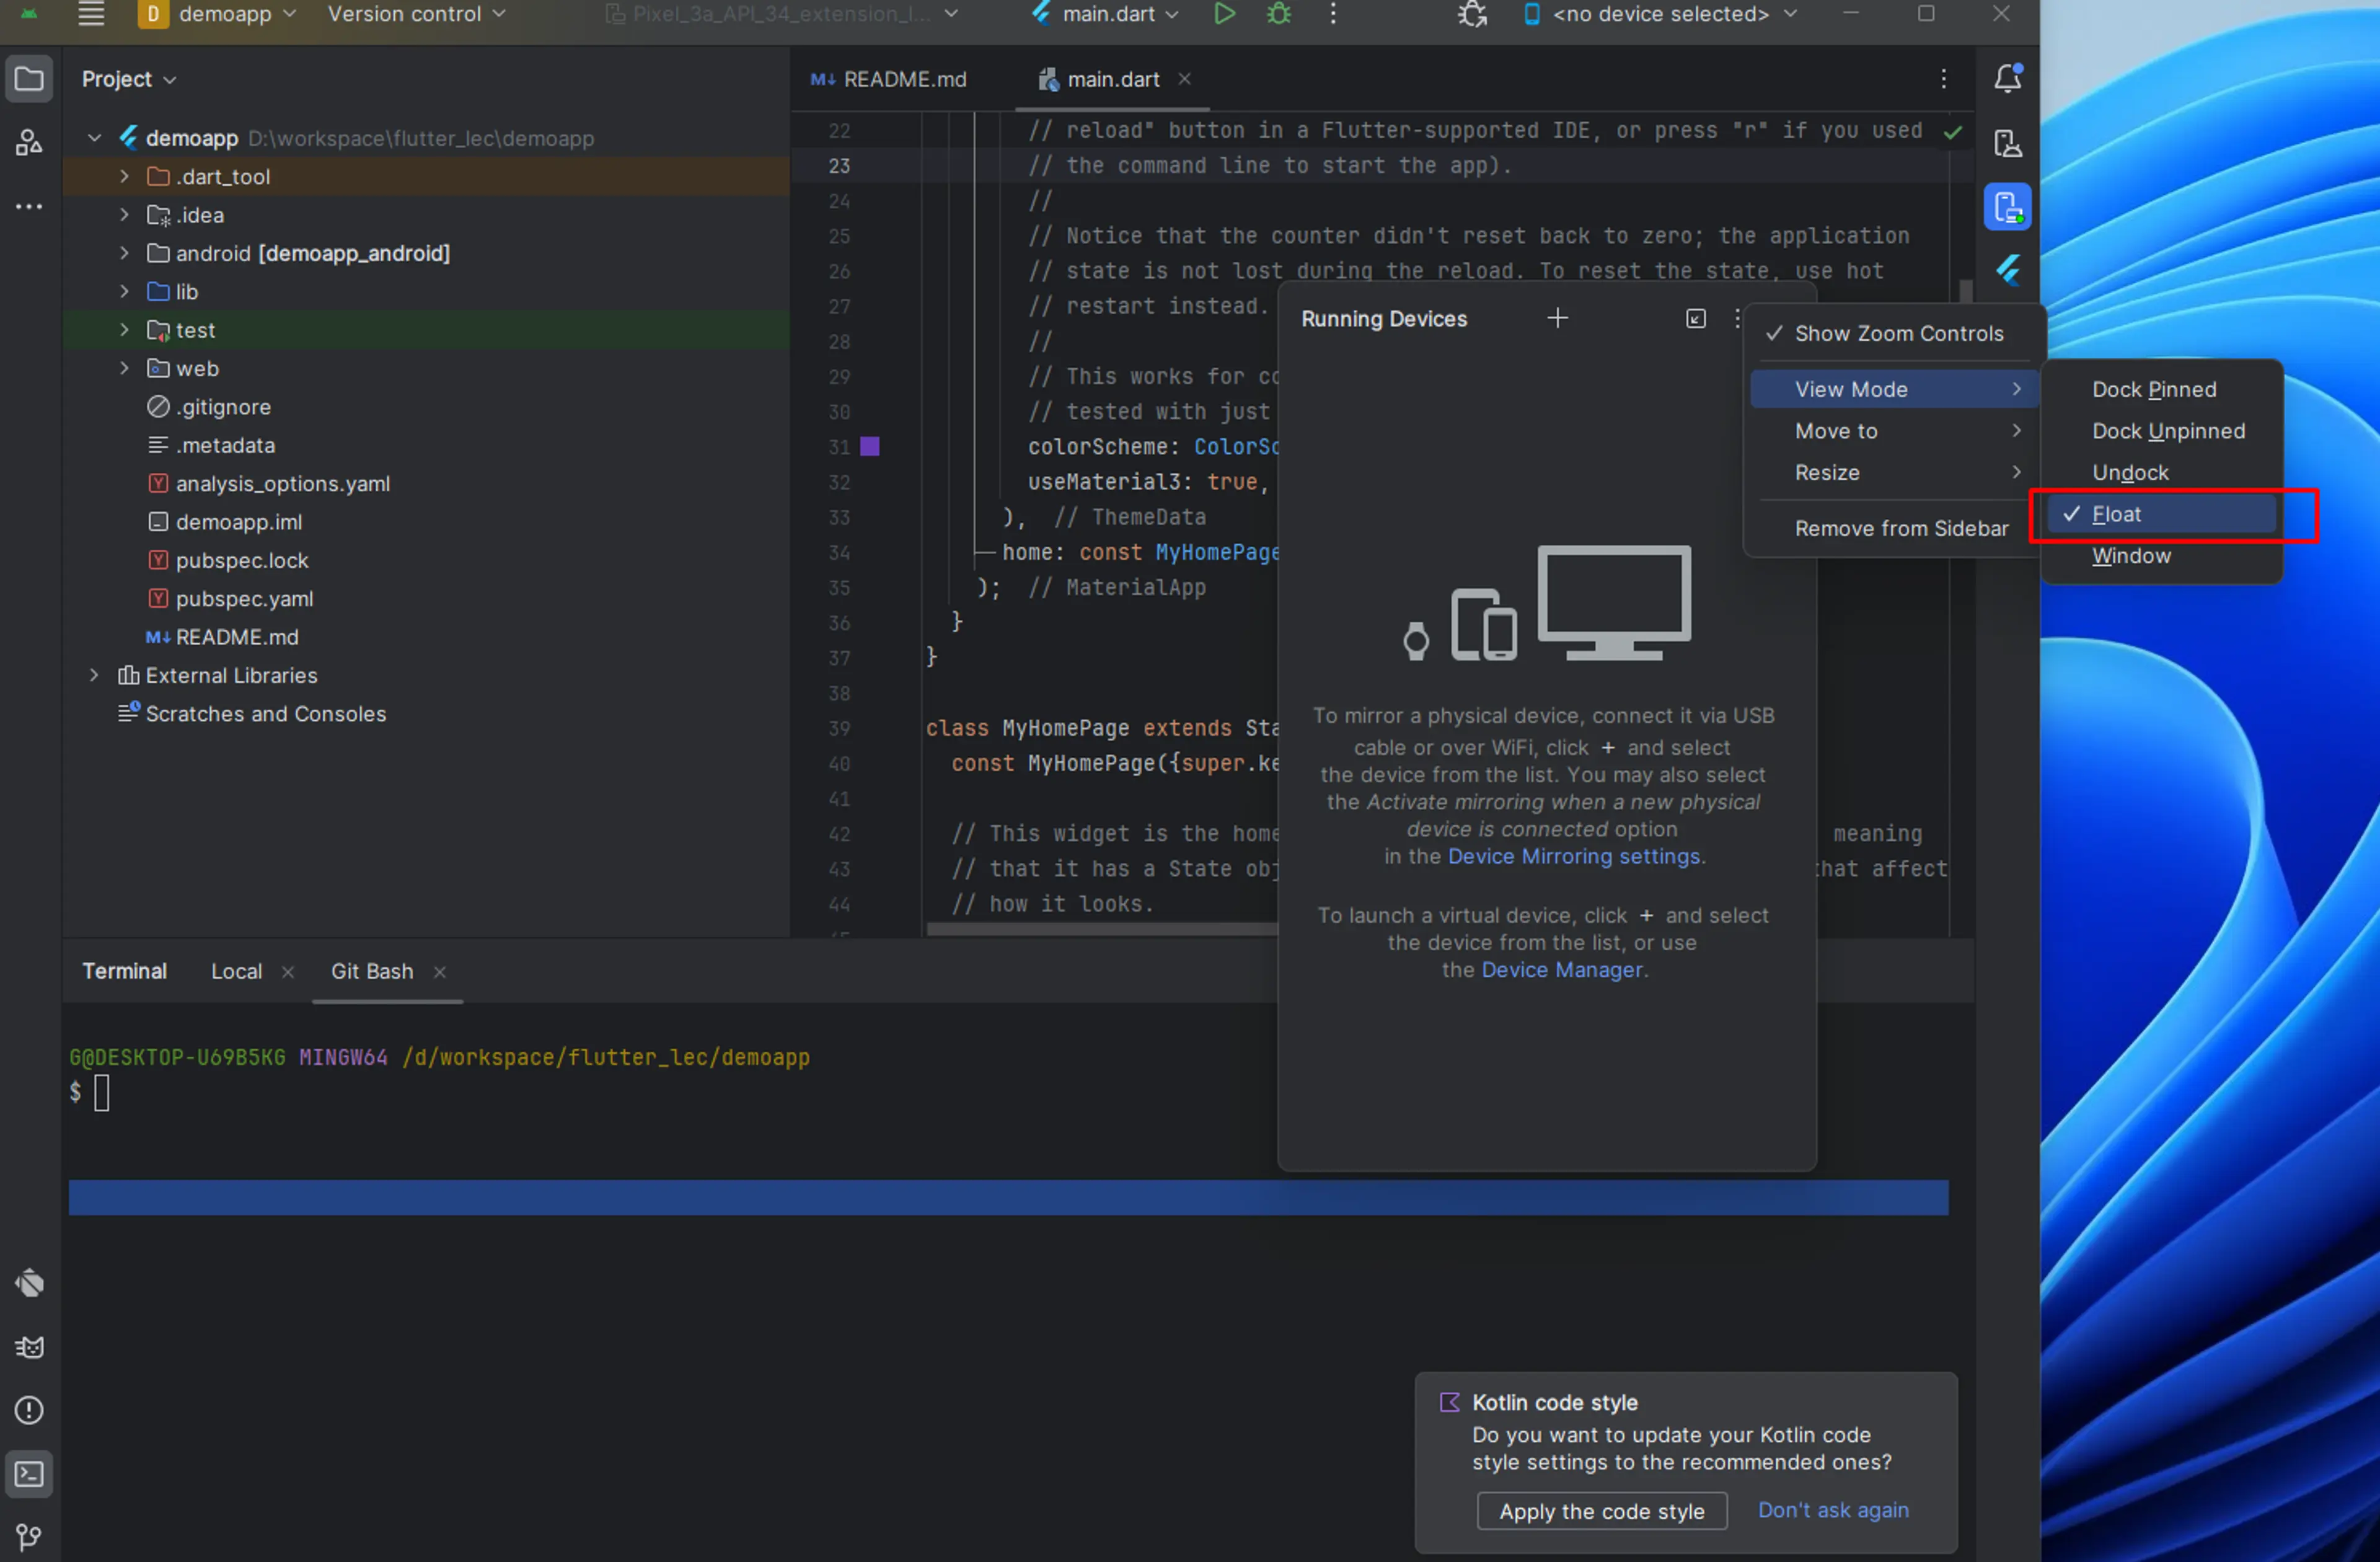
Task: Click the Don't ask again link
Action: coord(1834,1511)
